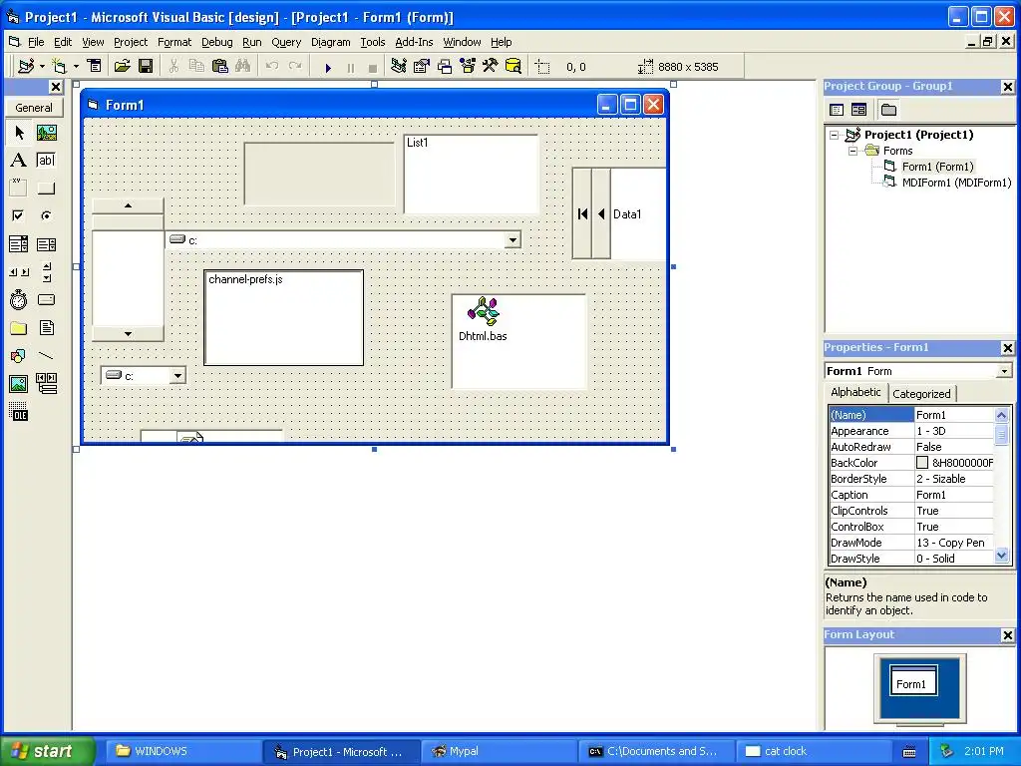
Task: Select the HScrollBar tool in toolbox
Action: point(19,272)
